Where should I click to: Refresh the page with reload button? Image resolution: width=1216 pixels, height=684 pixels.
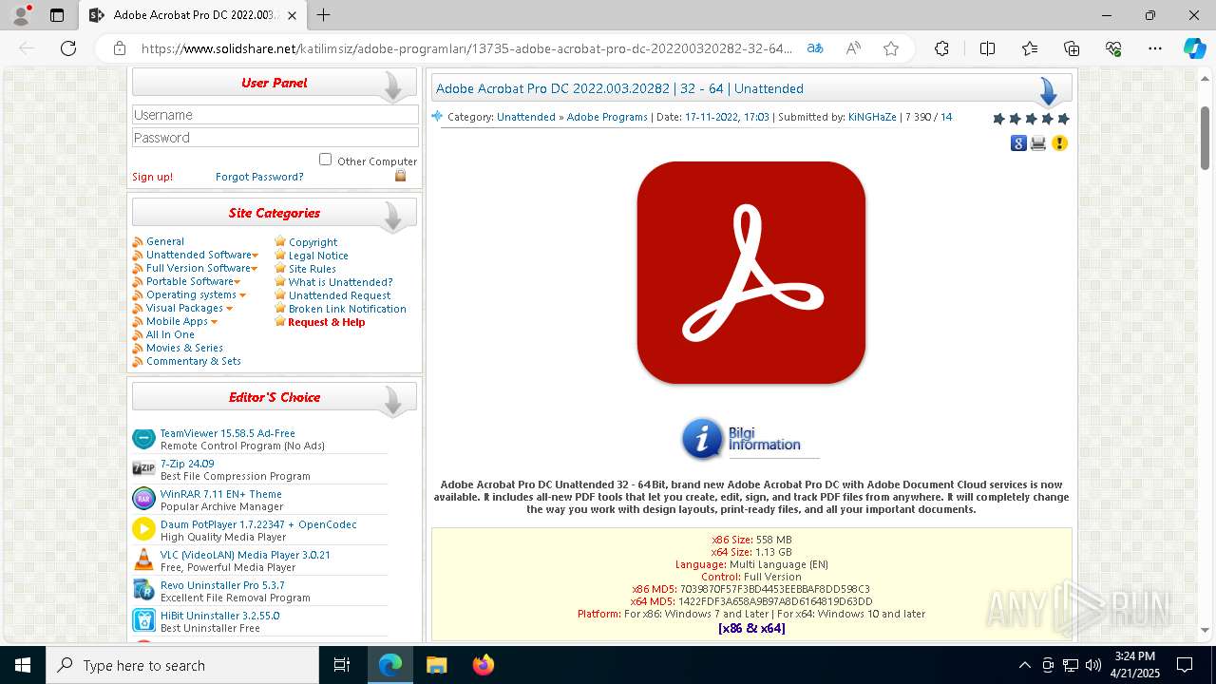pos(68,48)
